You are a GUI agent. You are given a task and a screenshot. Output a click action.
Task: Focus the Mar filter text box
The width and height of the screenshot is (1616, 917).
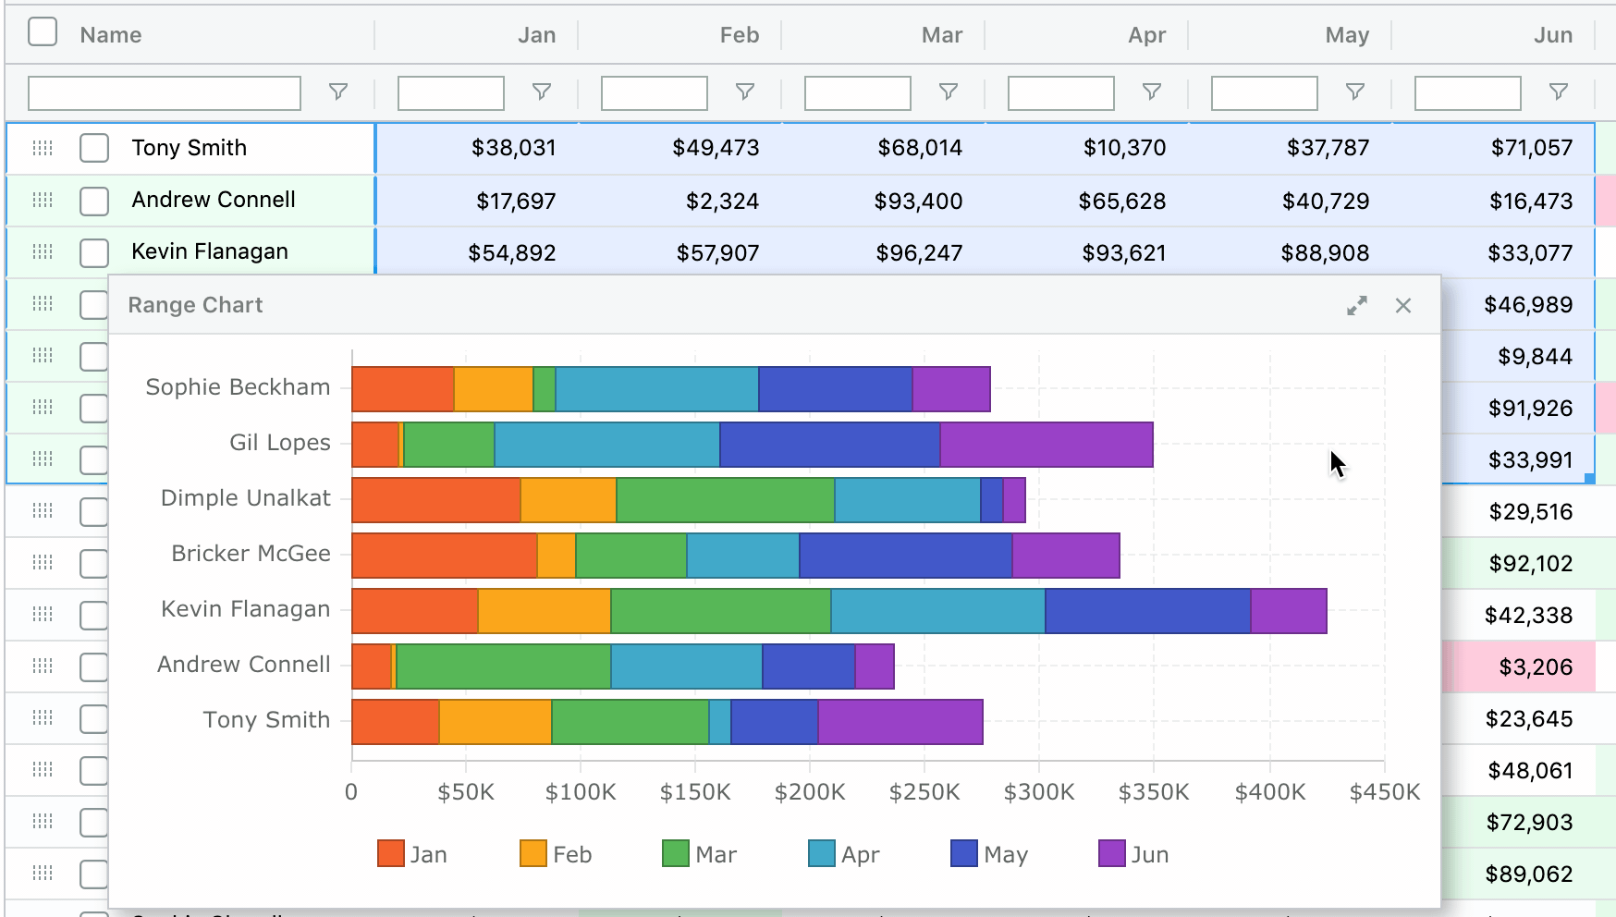point(858,92)
